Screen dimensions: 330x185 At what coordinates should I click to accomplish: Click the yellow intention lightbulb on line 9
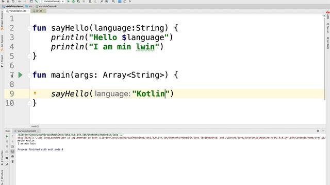tap(35, 93)
